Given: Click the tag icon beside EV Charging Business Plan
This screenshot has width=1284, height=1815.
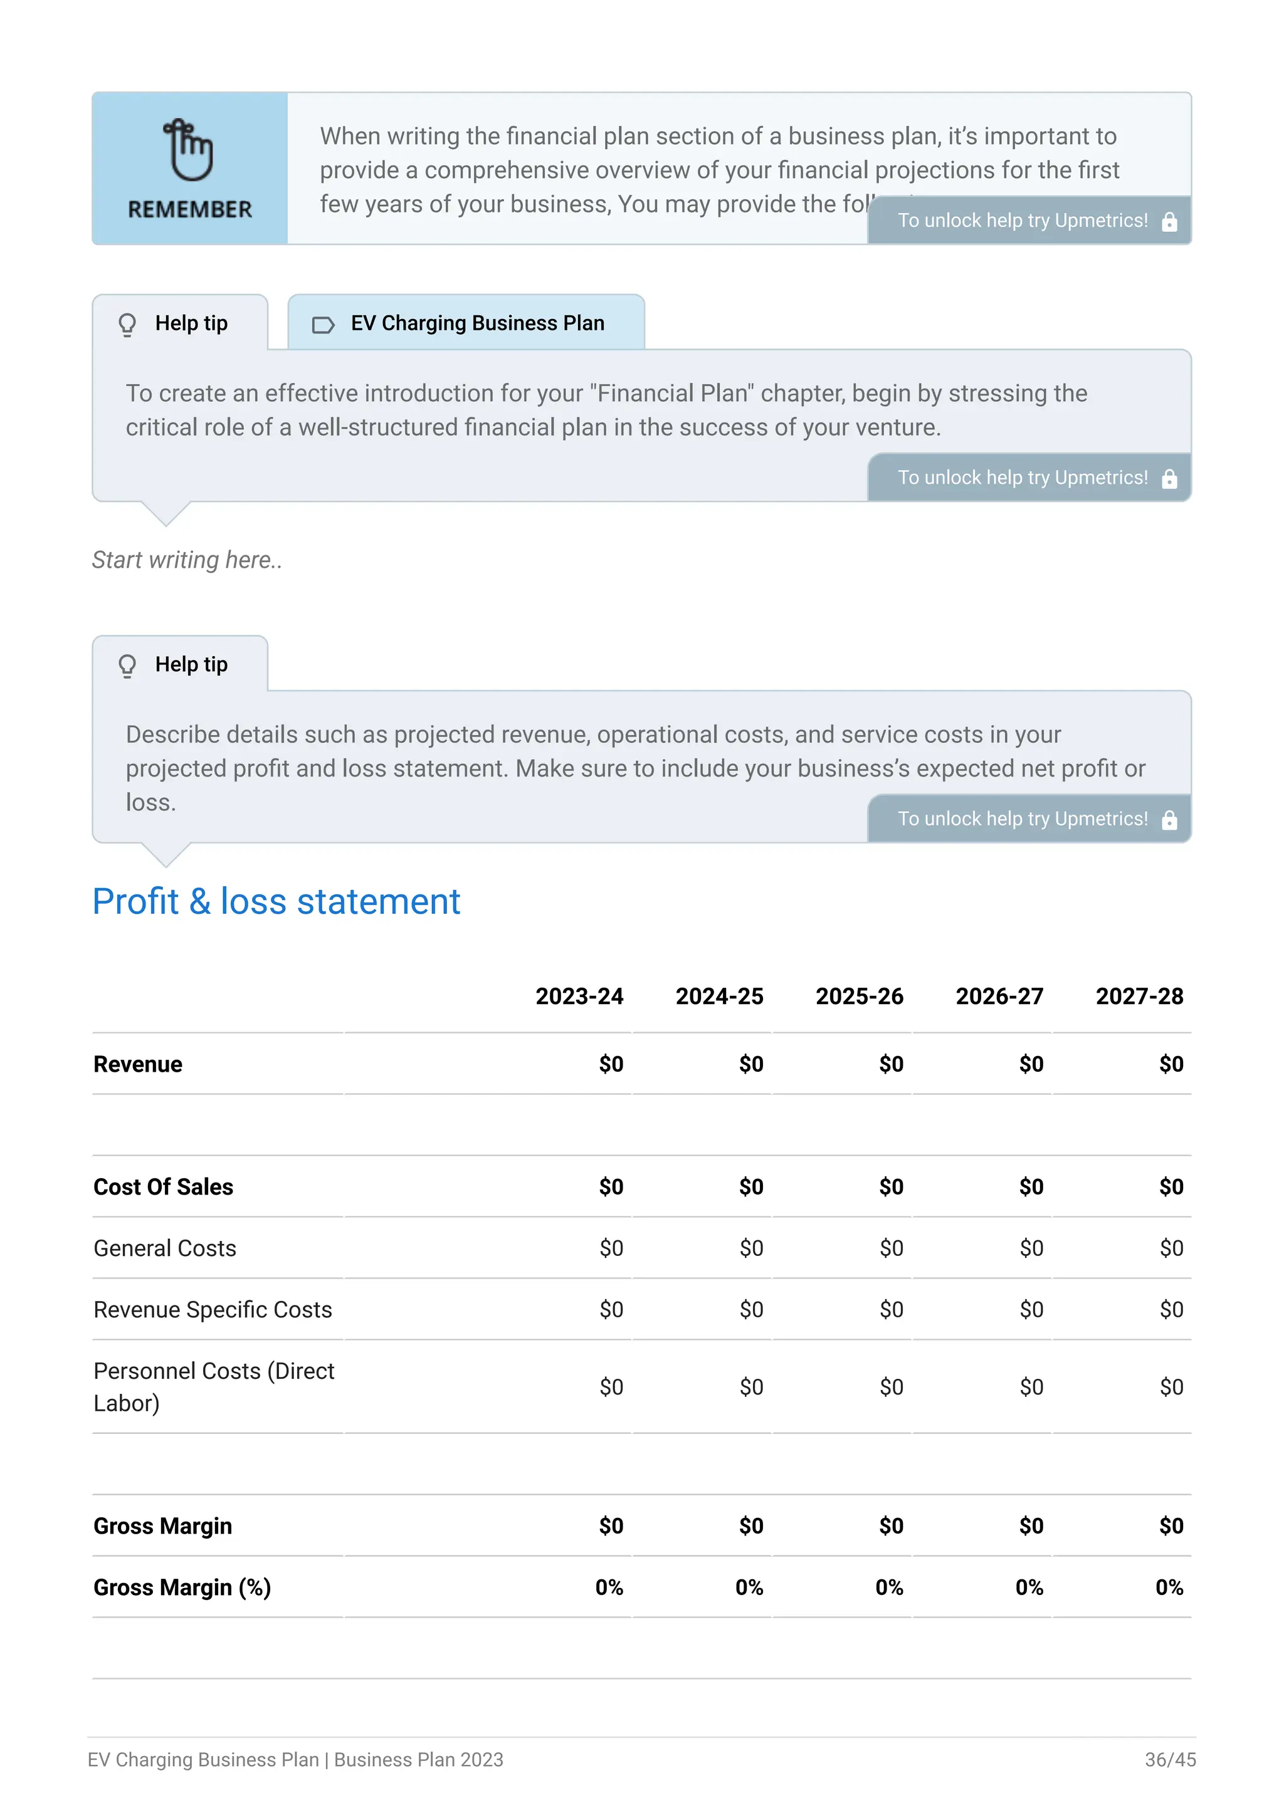Looking at the screenshot, I should (x=323, y=325).
